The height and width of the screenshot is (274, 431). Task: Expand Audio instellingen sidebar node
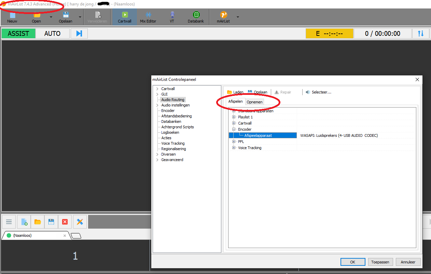[x=157, y=105]
